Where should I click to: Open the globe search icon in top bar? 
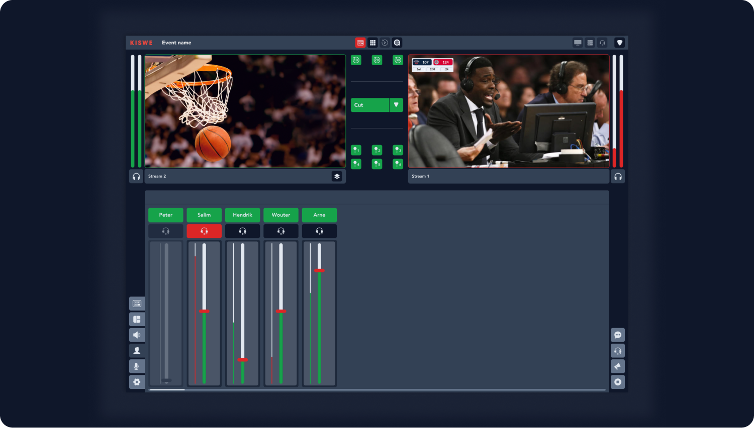tap(397, 43)
